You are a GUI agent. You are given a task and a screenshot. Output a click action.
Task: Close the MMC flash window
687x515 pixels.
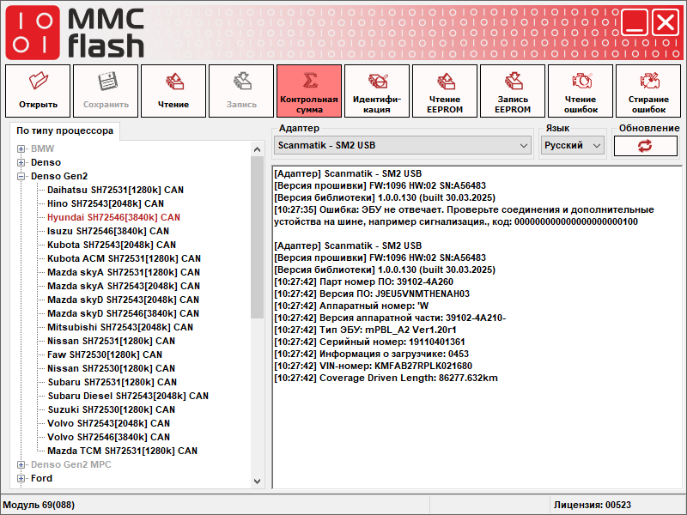click(666, 22)
